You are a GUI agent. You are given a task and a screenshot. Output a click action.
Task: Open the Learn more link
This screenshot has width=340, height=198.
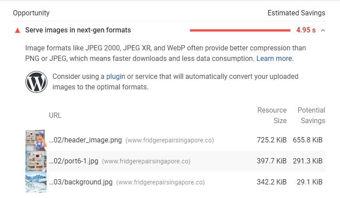click(x=274, y=58)
